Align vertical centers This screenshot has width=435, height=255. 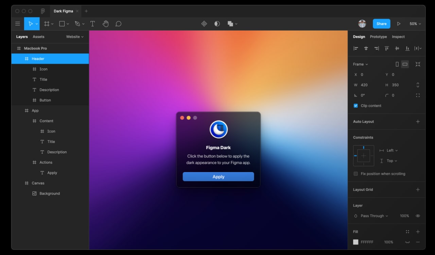397,49
